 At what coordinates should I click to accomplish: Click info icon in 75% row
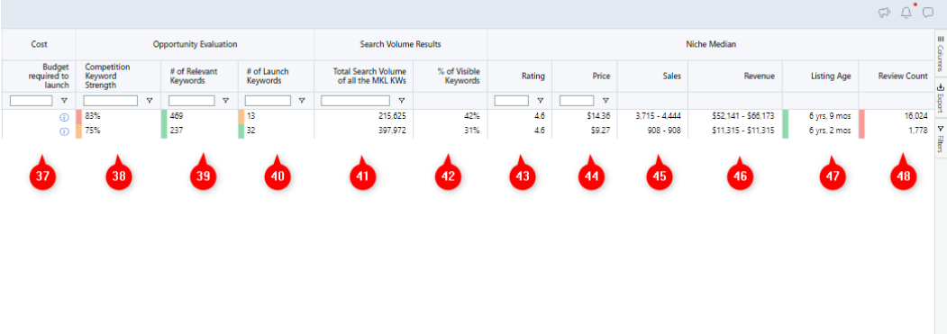(65, 131)
